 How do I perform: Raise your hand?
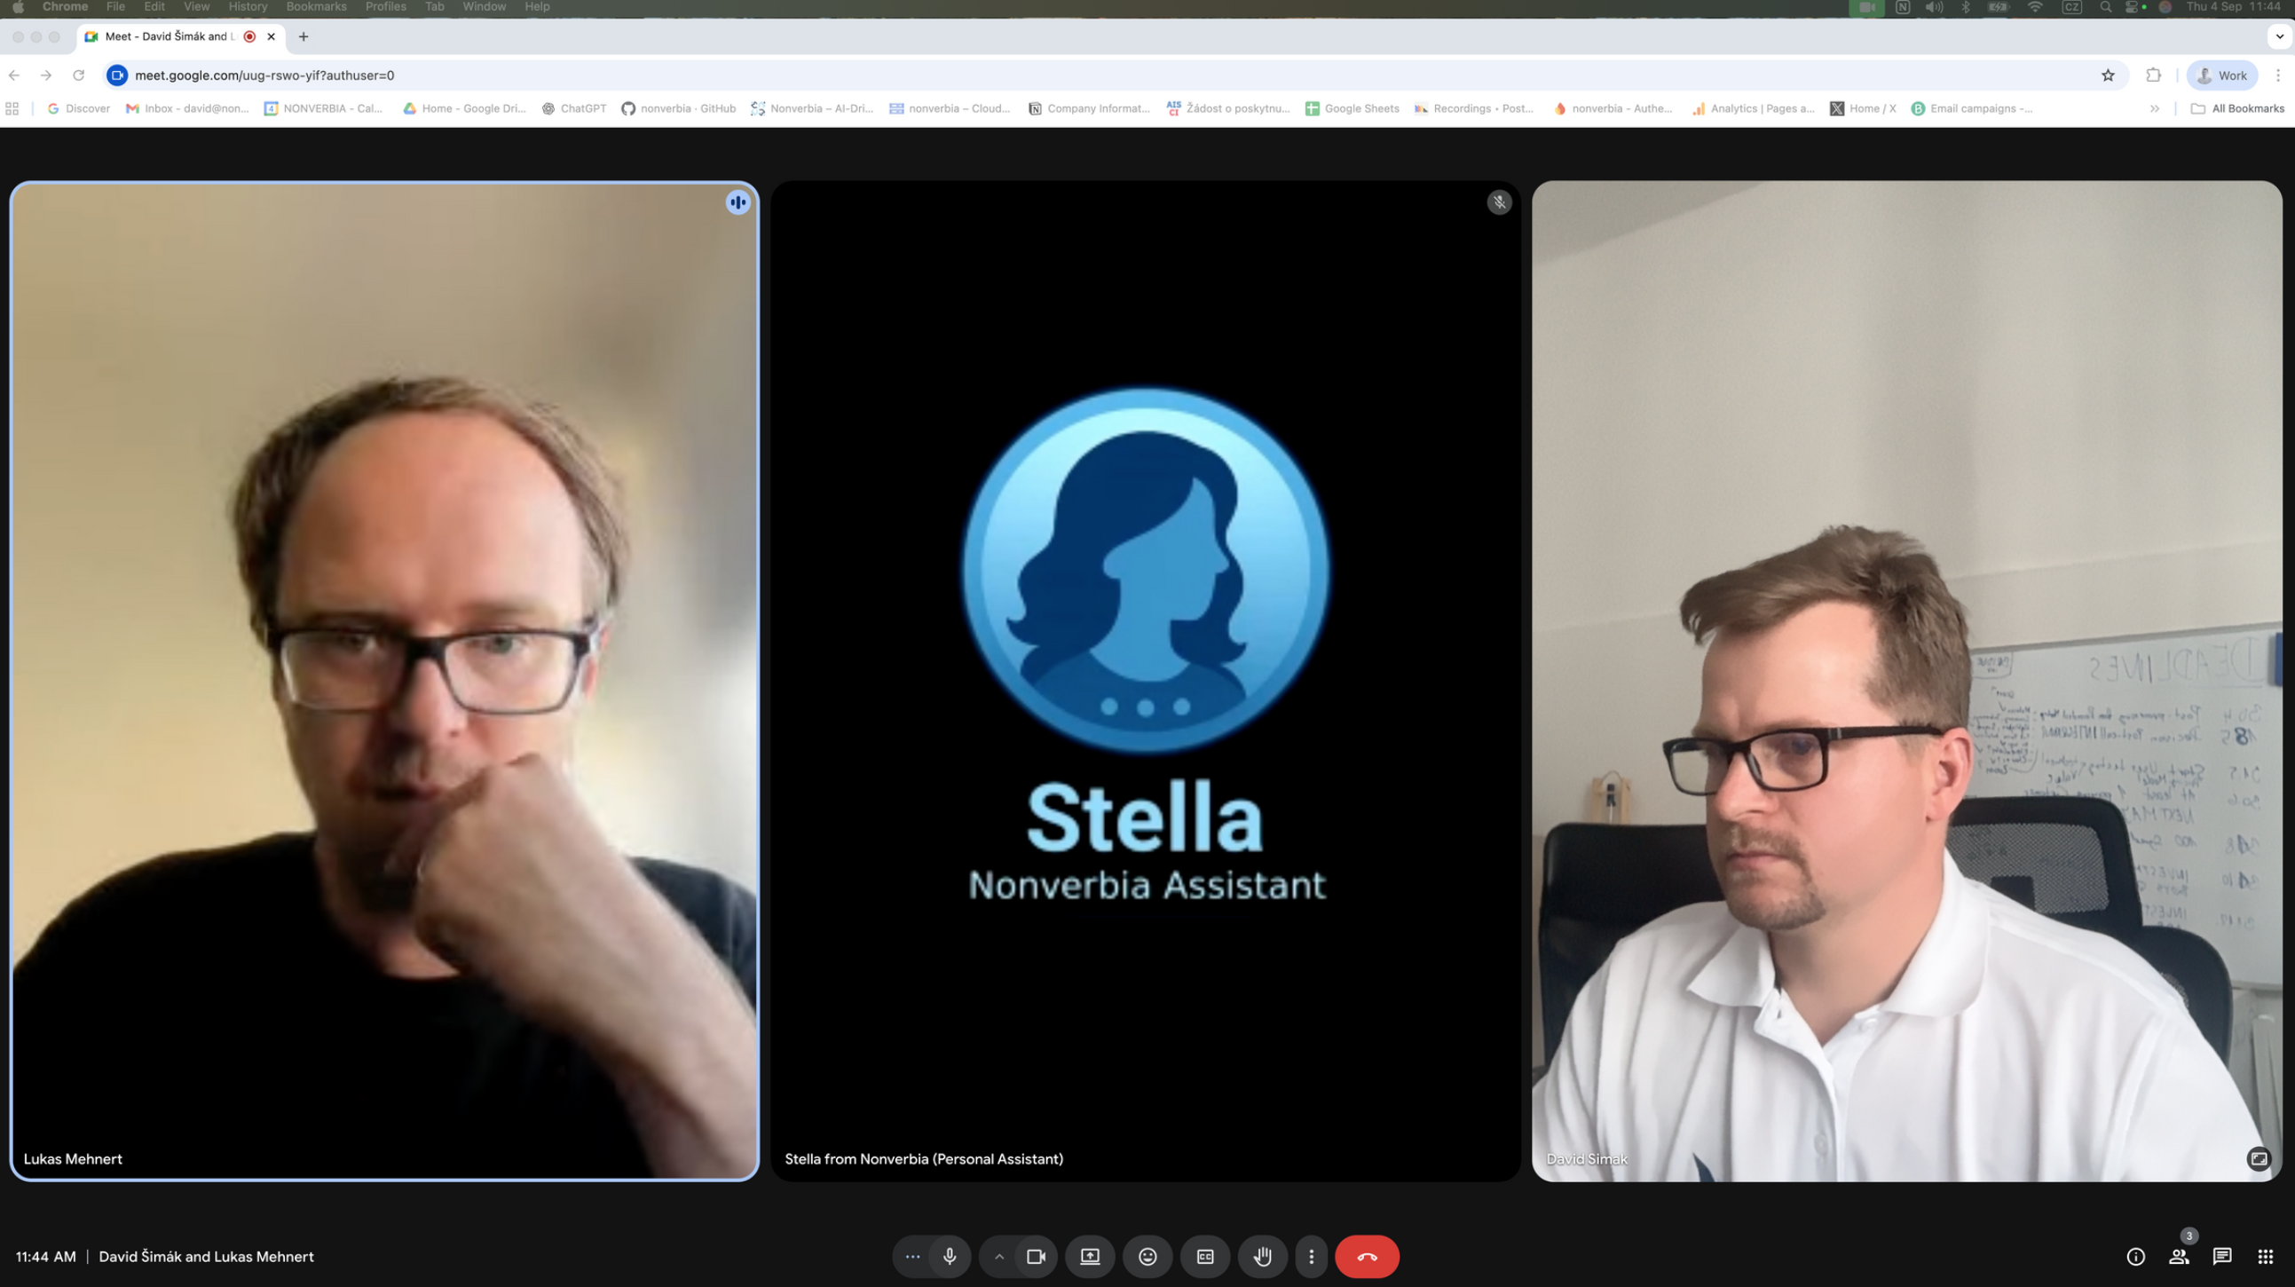click(x=1263, y=1257)
